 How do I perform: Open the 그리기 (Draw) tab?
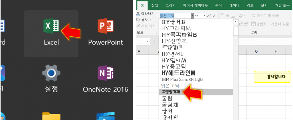coord(170,6)
